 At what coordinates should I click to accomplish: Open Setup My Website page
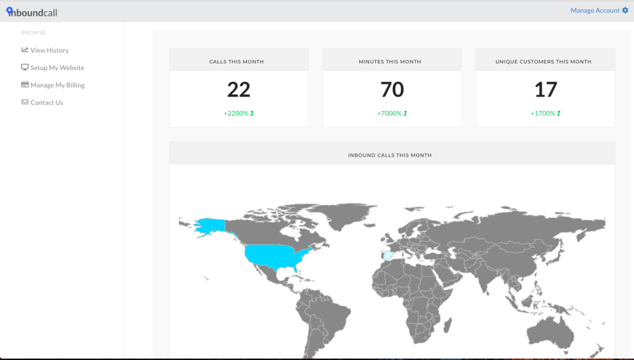(x=57, y=67)
